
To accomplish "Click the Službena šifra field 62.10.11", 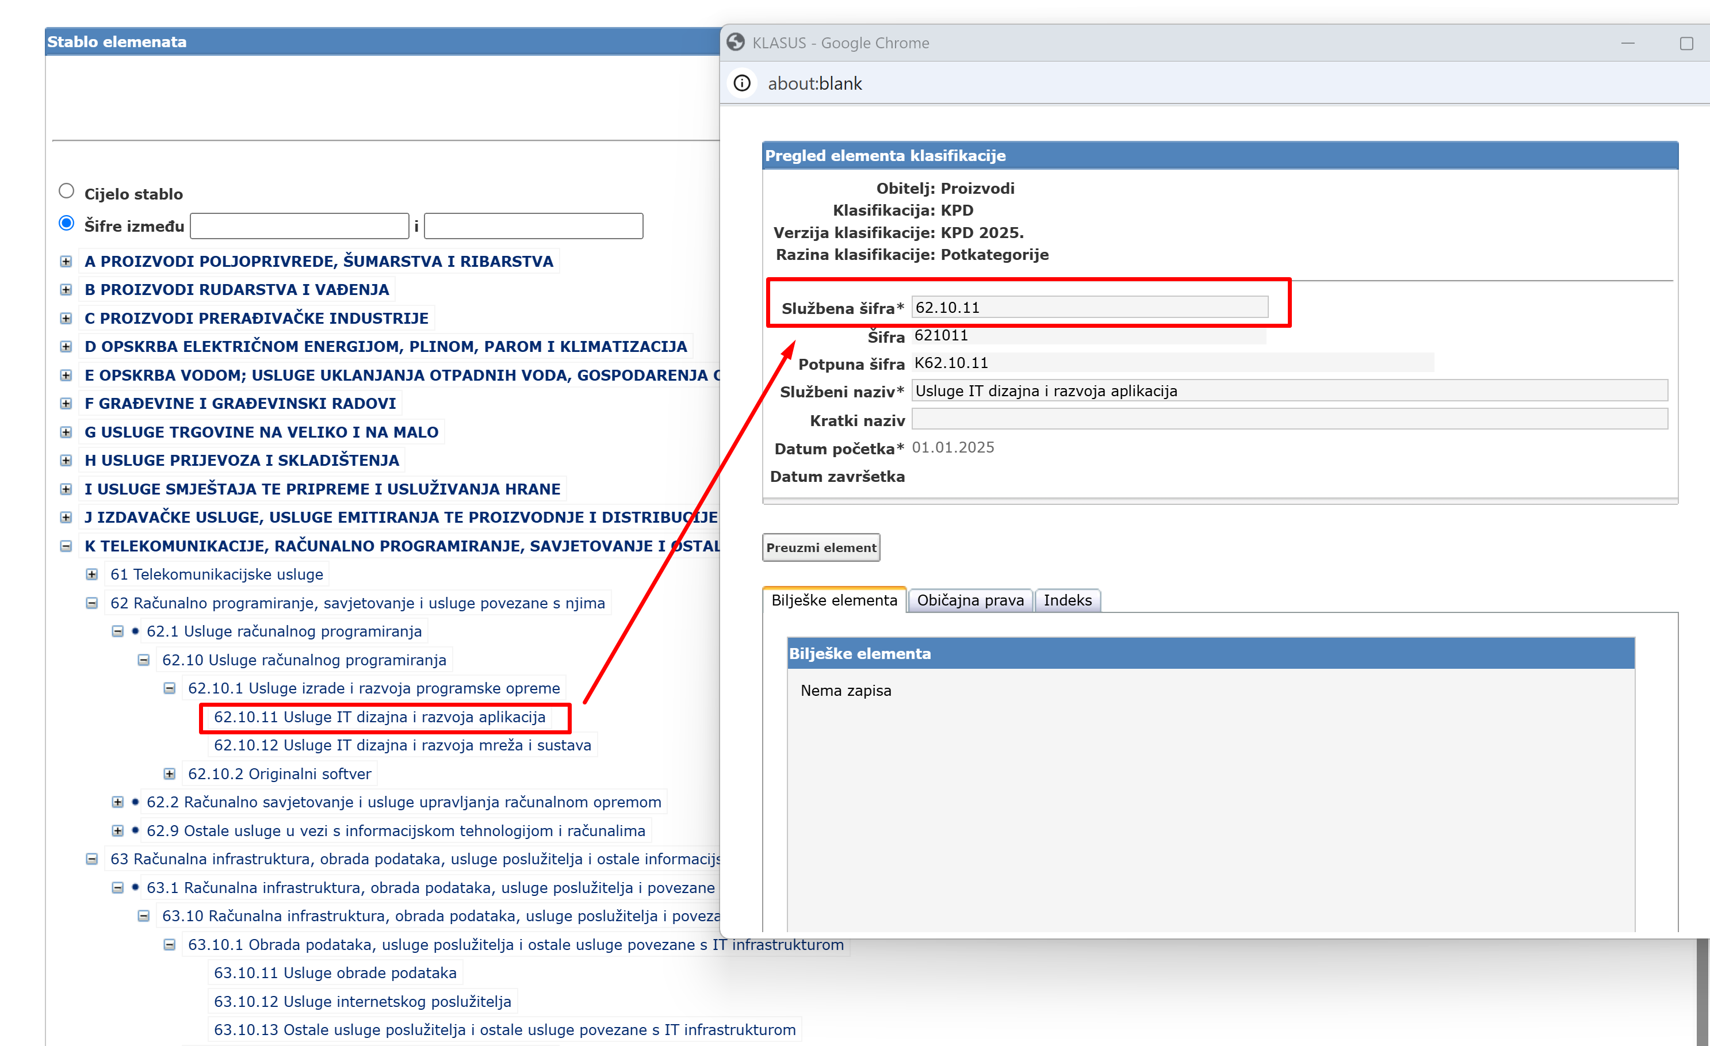I will (1089, 307).
